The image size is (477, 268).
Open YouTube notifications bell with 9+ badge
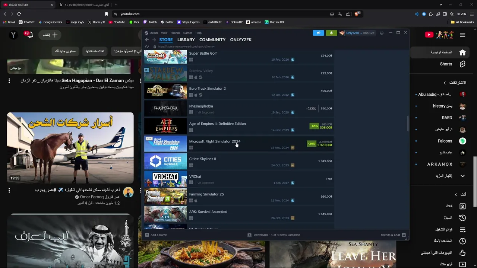29,35
